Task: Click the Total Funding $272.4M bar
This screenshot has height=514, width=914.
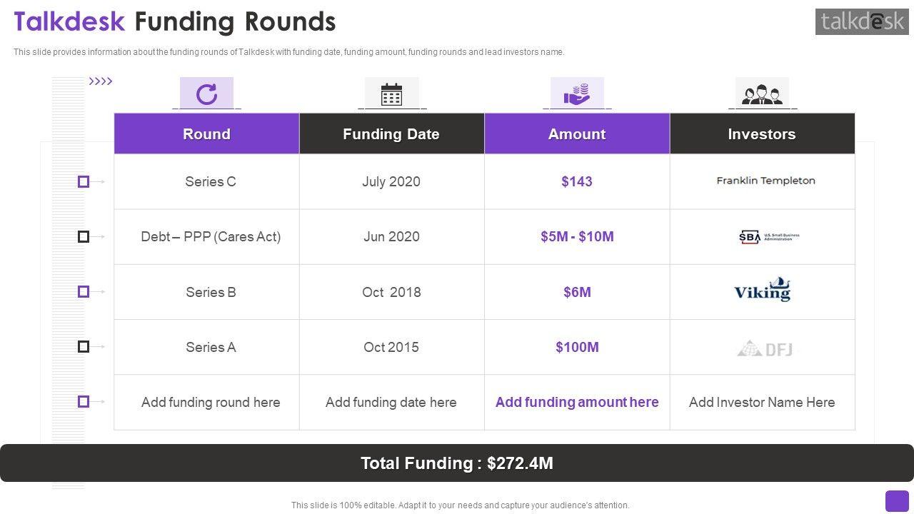Action: [x=457, y=463]
